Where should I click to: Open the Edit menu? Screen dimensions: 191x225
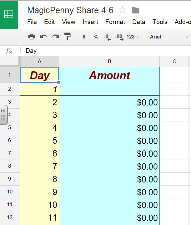[x=49, y=22]
